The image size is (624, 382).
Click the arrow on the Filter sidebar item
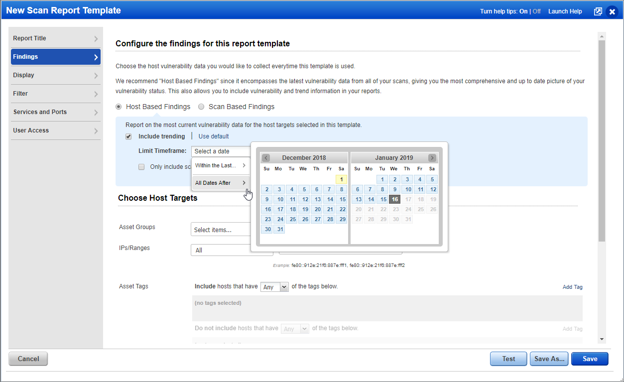tap(96, 94)
